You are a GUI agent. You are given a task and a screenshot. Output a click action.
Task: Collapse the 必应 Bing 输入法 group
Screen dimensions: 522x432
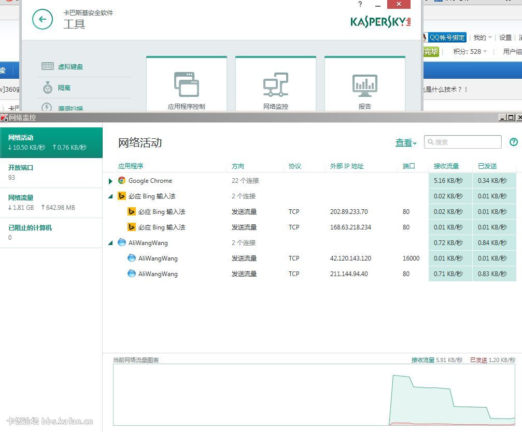(x=110, y=196)
